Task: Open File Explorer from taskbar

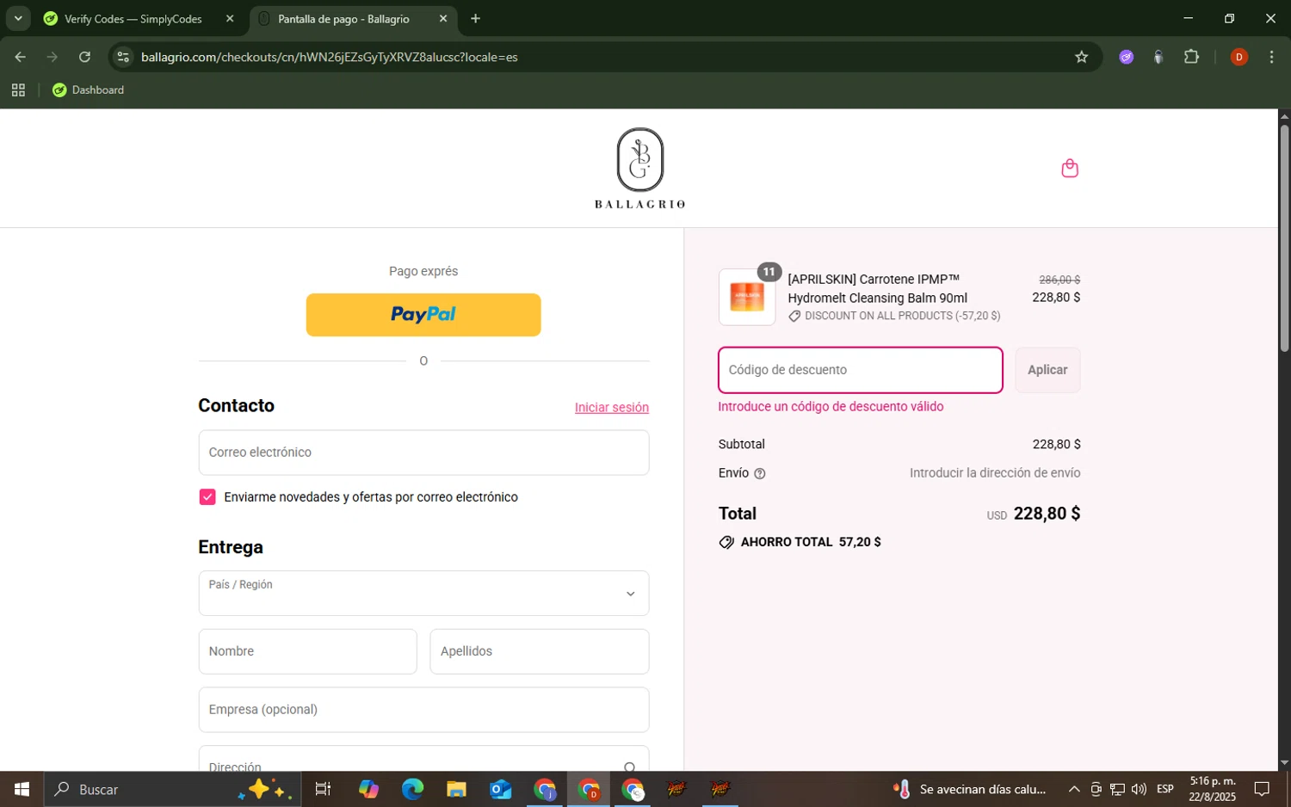Action: click(456, 789)
